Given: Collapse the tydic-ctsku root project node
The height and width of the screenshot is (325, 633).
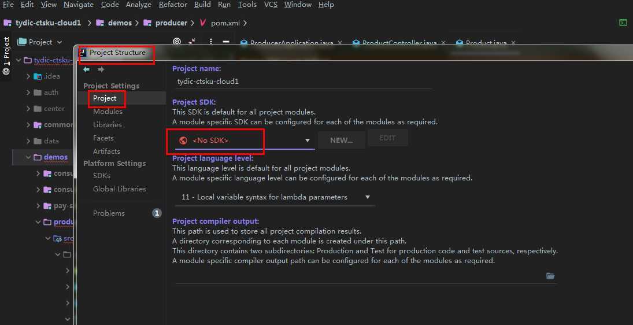Looking at the screenshot, I should (x=18, y=60).
